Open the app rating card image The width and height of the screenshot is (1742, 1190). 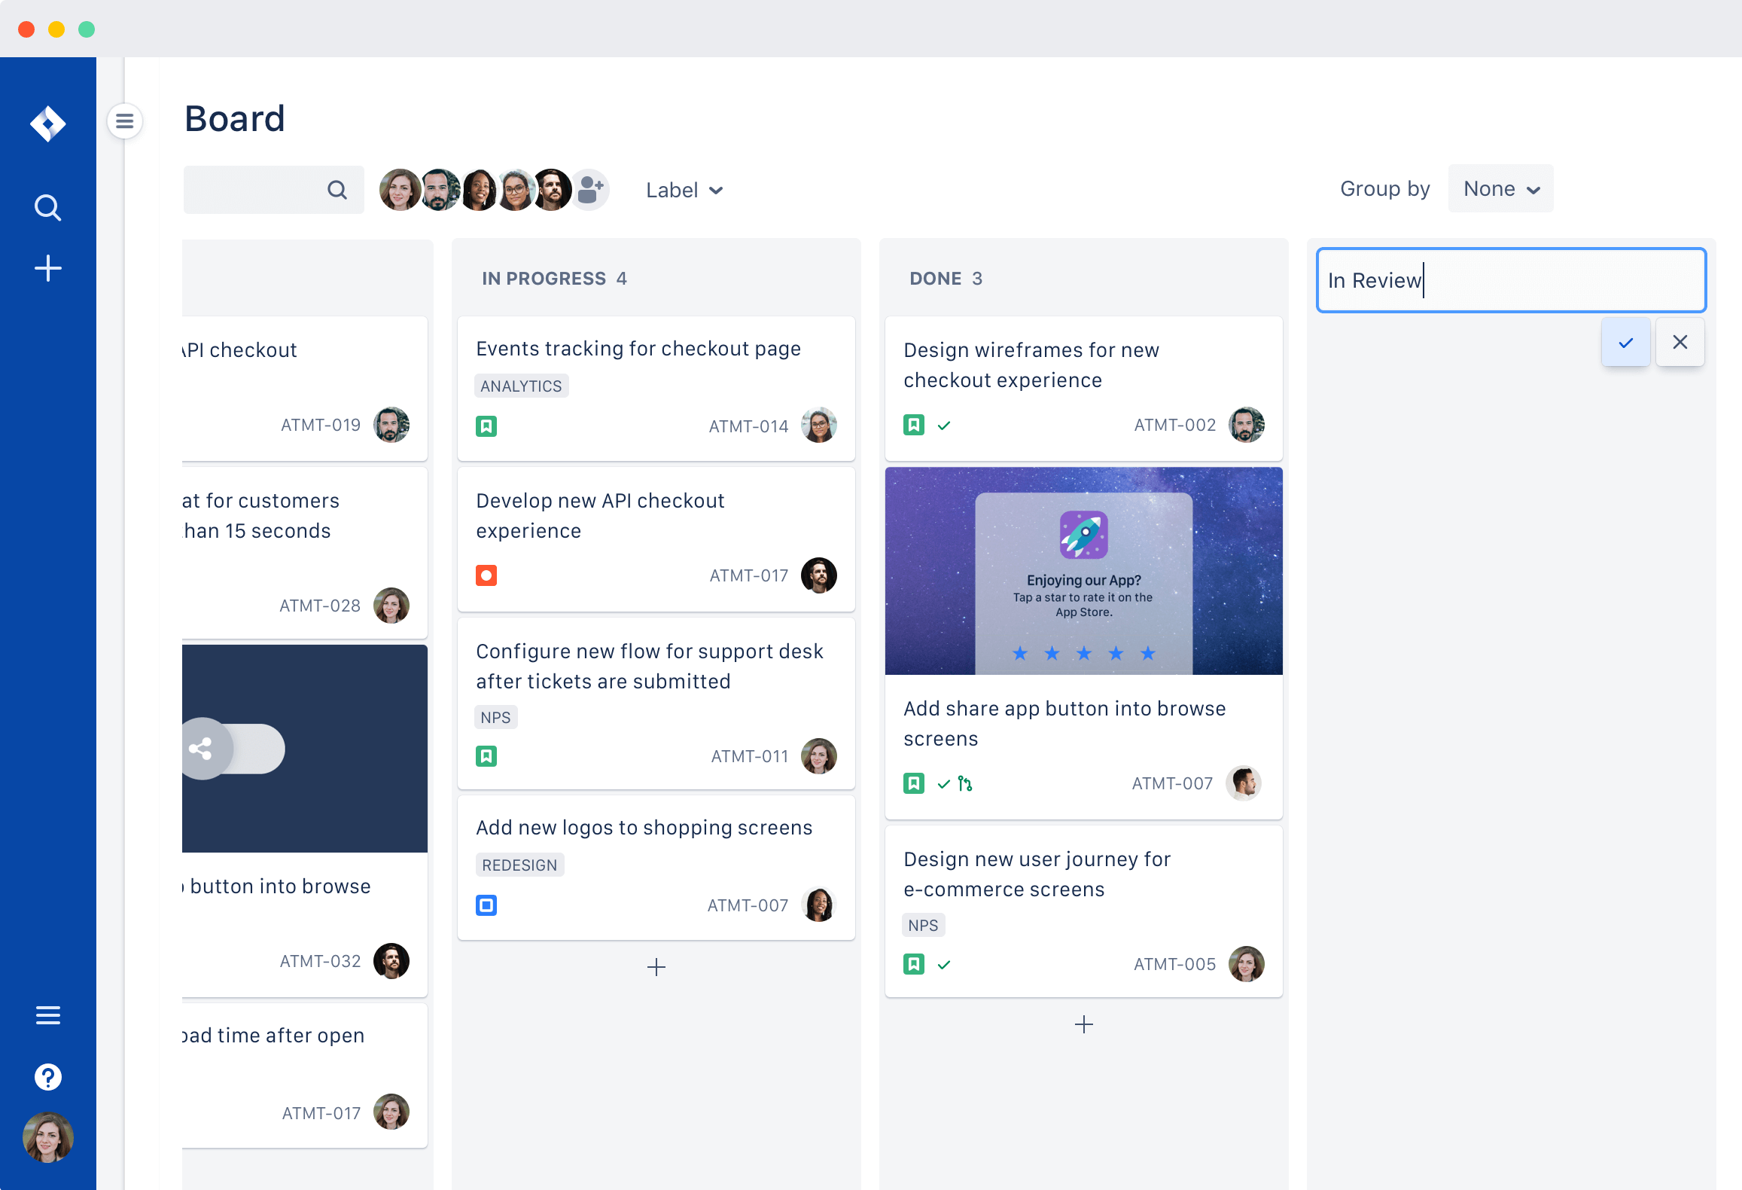coord(1084,571)
